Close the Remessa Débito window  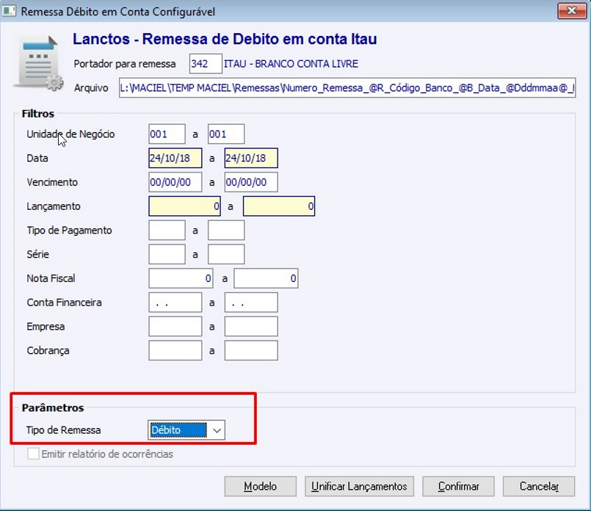coord(571,11)
